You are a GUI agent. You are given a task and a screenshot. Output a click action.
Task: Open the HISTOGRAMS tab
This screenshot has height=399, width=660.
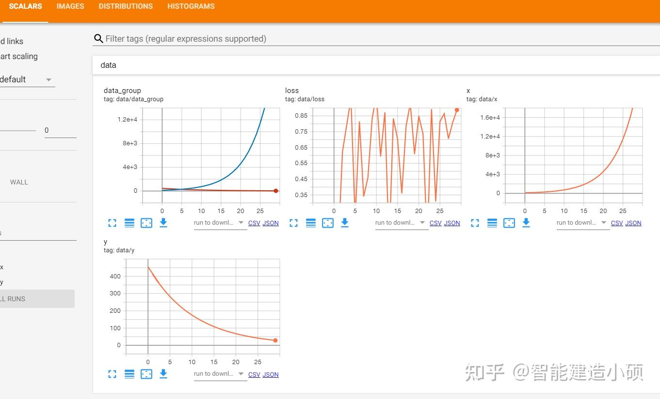pyautogui.click(x=191, y=6)
